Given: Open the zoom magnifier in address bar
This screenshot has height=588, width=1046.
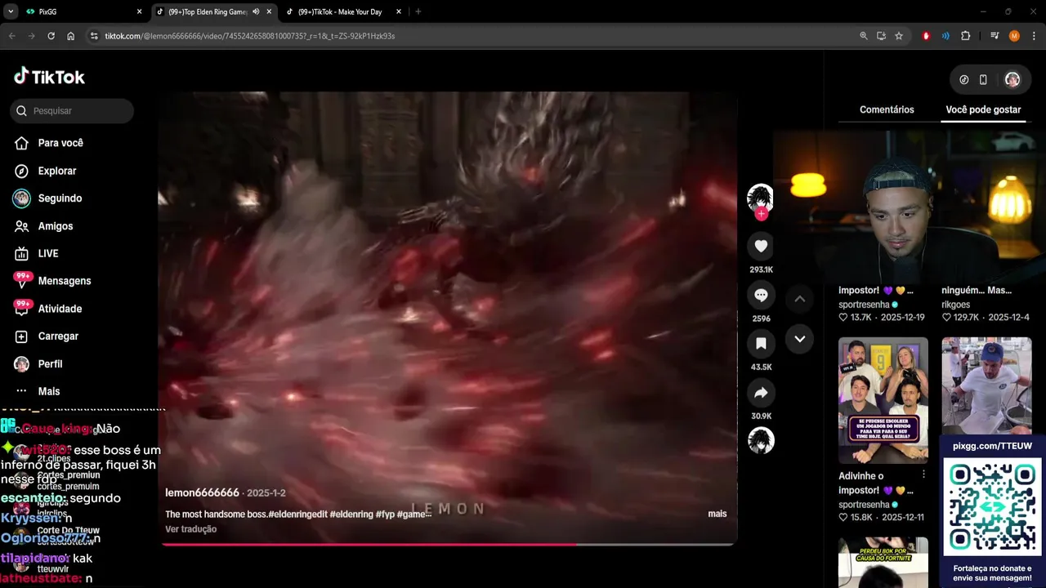Looking at the screenshot, I should coord(864,36).
